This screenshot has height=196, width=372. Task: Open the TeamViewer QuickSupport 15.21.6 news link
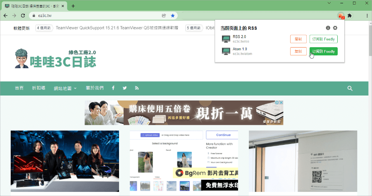(x=117, y=28)
